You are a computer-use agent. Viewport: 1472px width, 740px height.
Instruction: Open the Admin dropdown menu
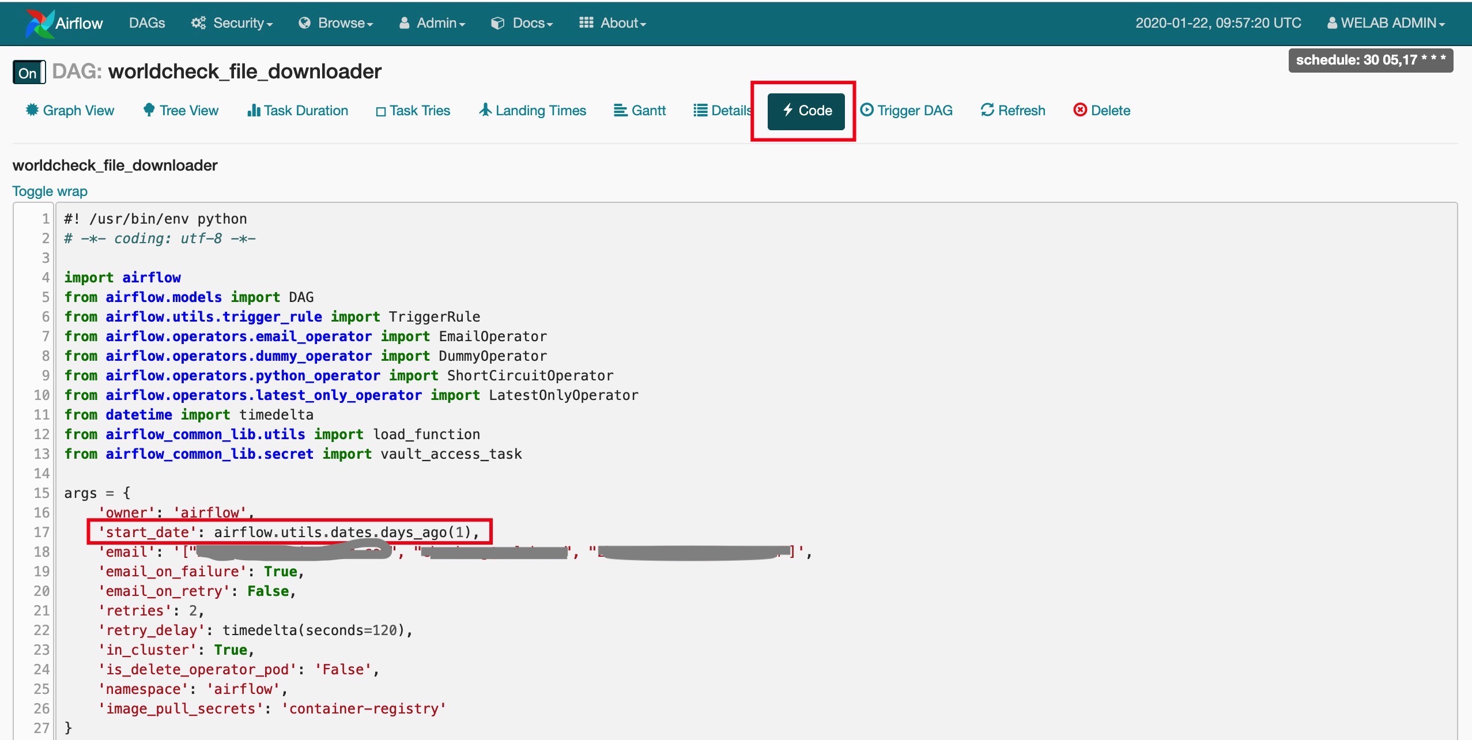coord(433,23)
